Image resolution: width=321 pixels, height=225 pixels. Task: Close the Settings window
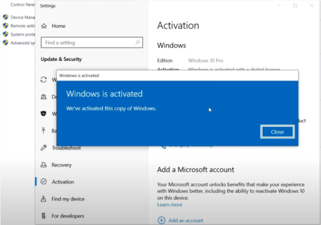pyautogui.click(x=311, y=6)
